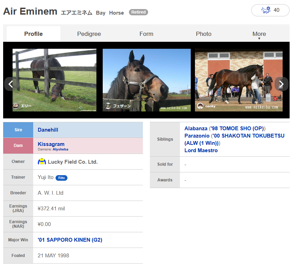The height and width of the screenshot is (265, 298).
Task: Click the フェザーン user avatar on second photo
Action: 108,106
